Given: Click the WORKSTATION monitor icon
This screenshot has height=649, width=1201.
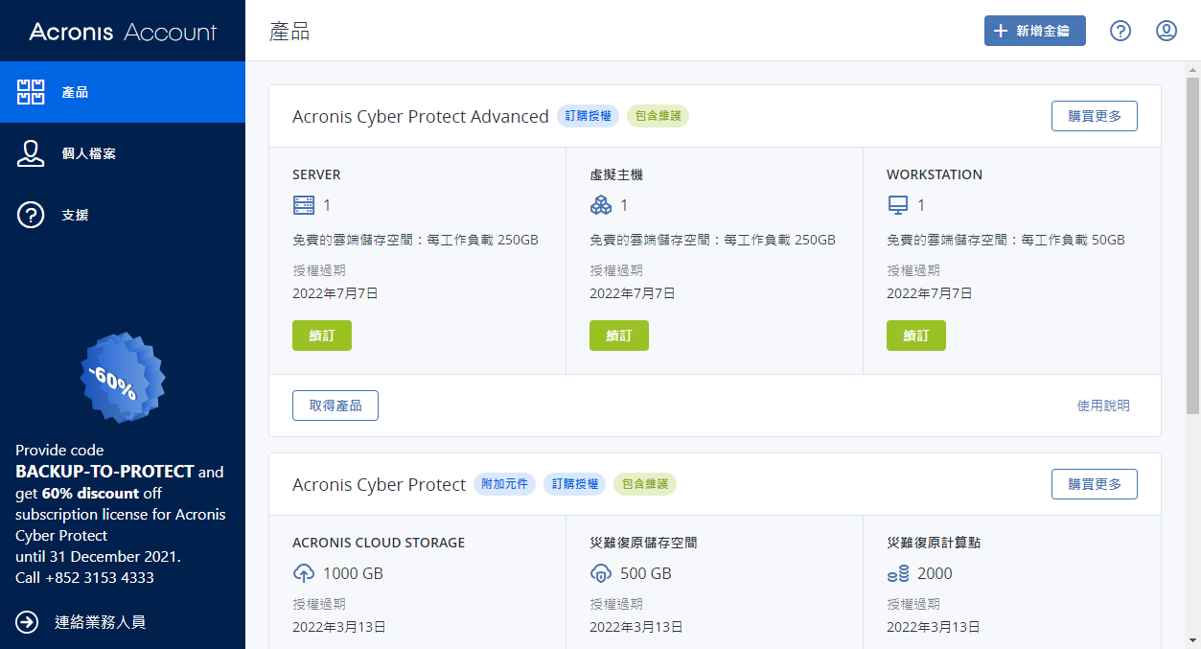Looking at the screenshot, I should tap(898, 205).
